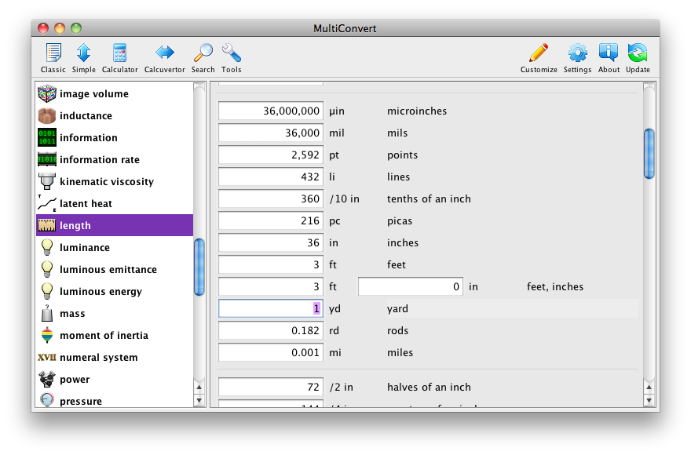
Task: Select the image volume cube icon
Action: coord(46,93)
